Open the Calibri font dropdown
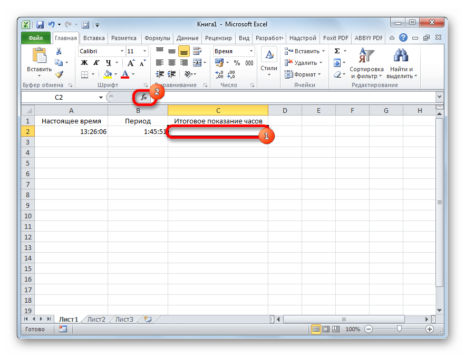Image resolution: width=465 pixels, height=356 pixels. (x=122, y=51)
